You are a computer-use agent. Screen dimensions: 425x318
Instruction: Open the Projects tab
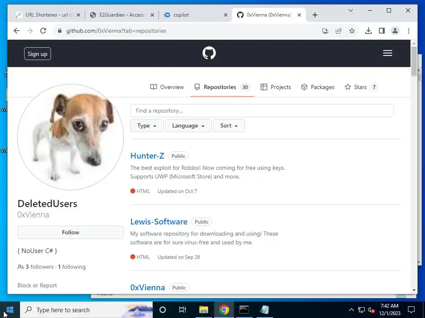click(276, 87)
